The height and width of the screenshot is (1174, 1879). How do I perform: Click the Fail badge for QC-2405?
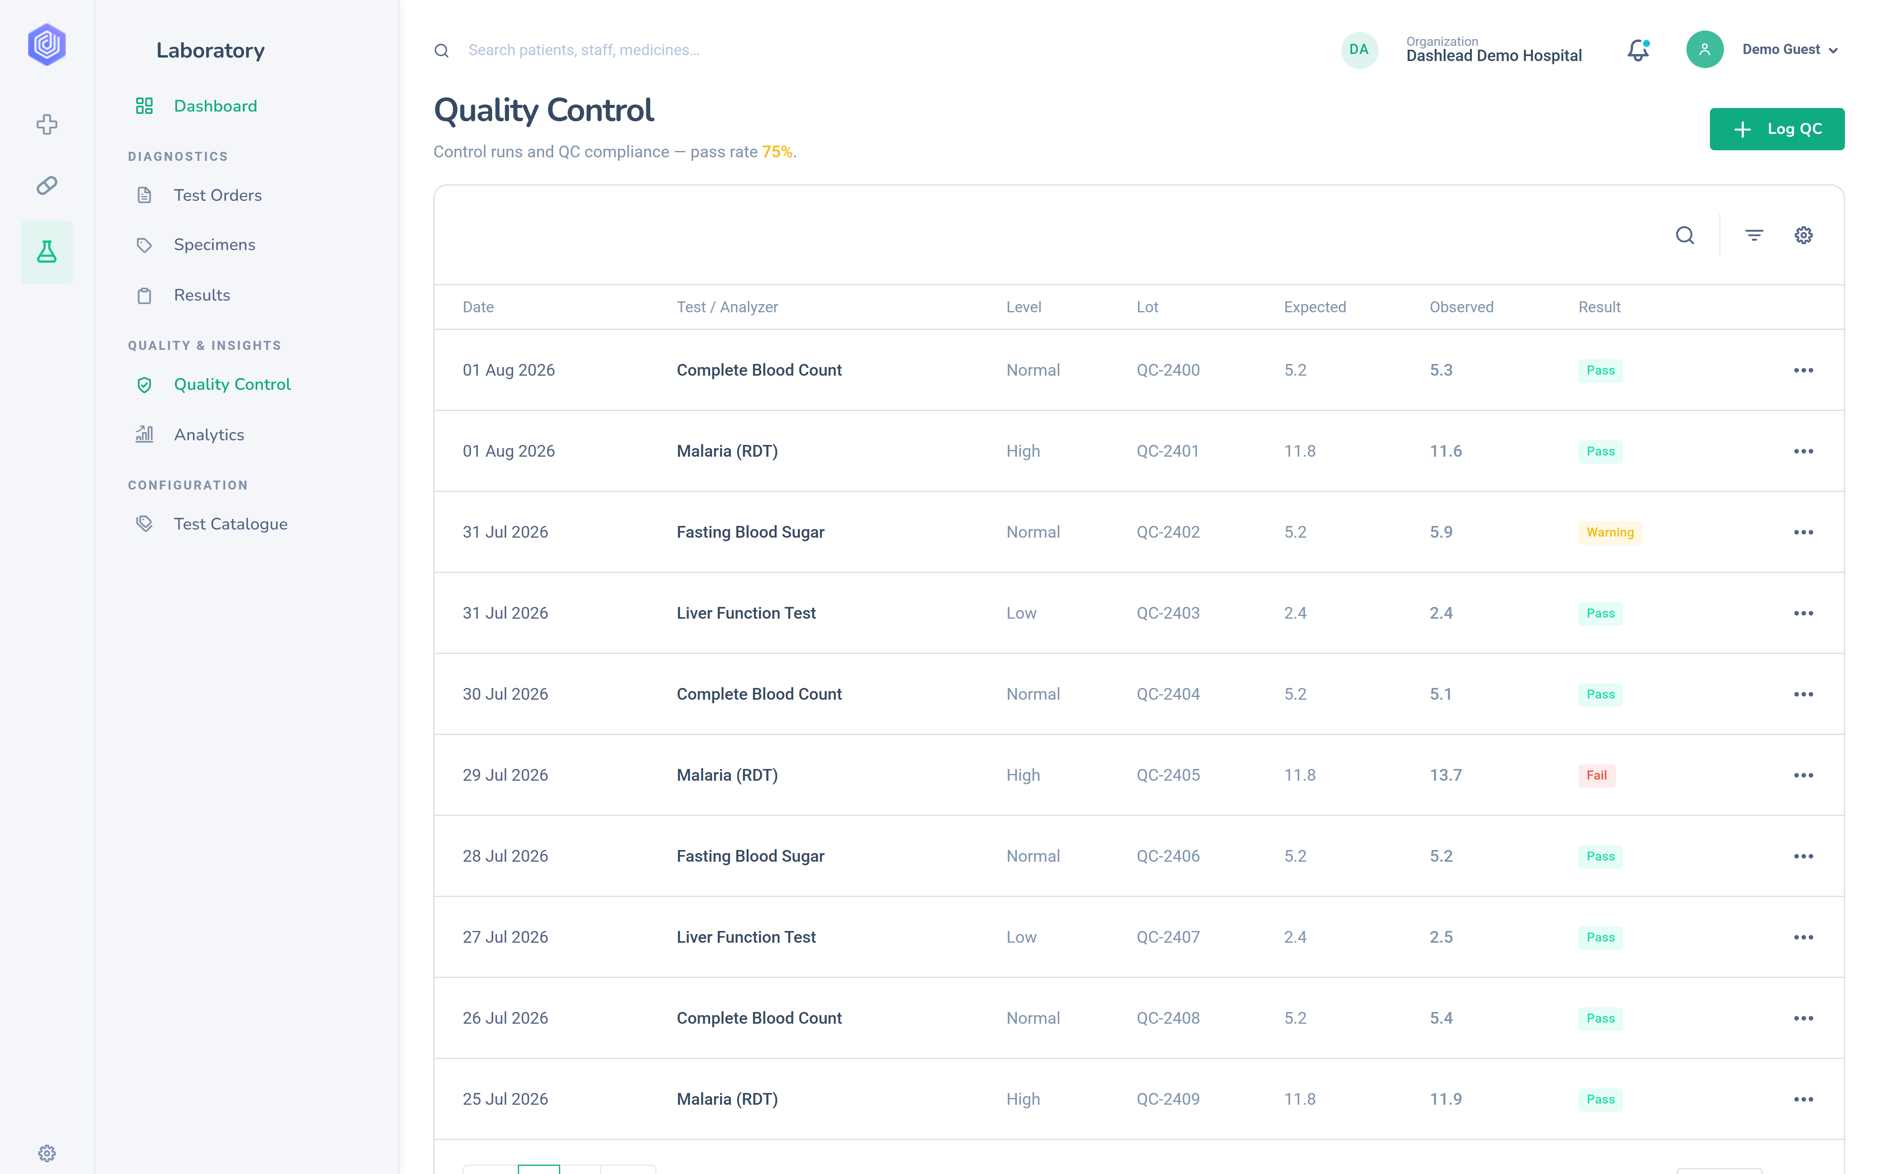[x=1596, y=775]
